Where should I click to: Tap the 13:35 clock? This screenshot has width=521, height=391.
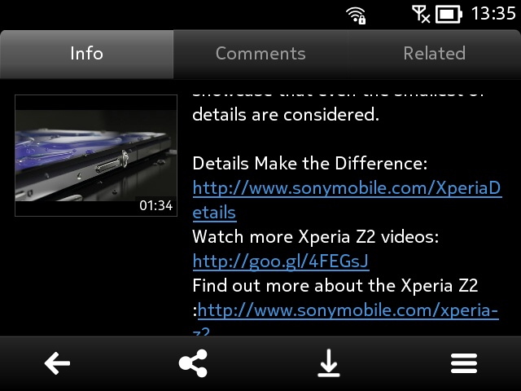493,14
